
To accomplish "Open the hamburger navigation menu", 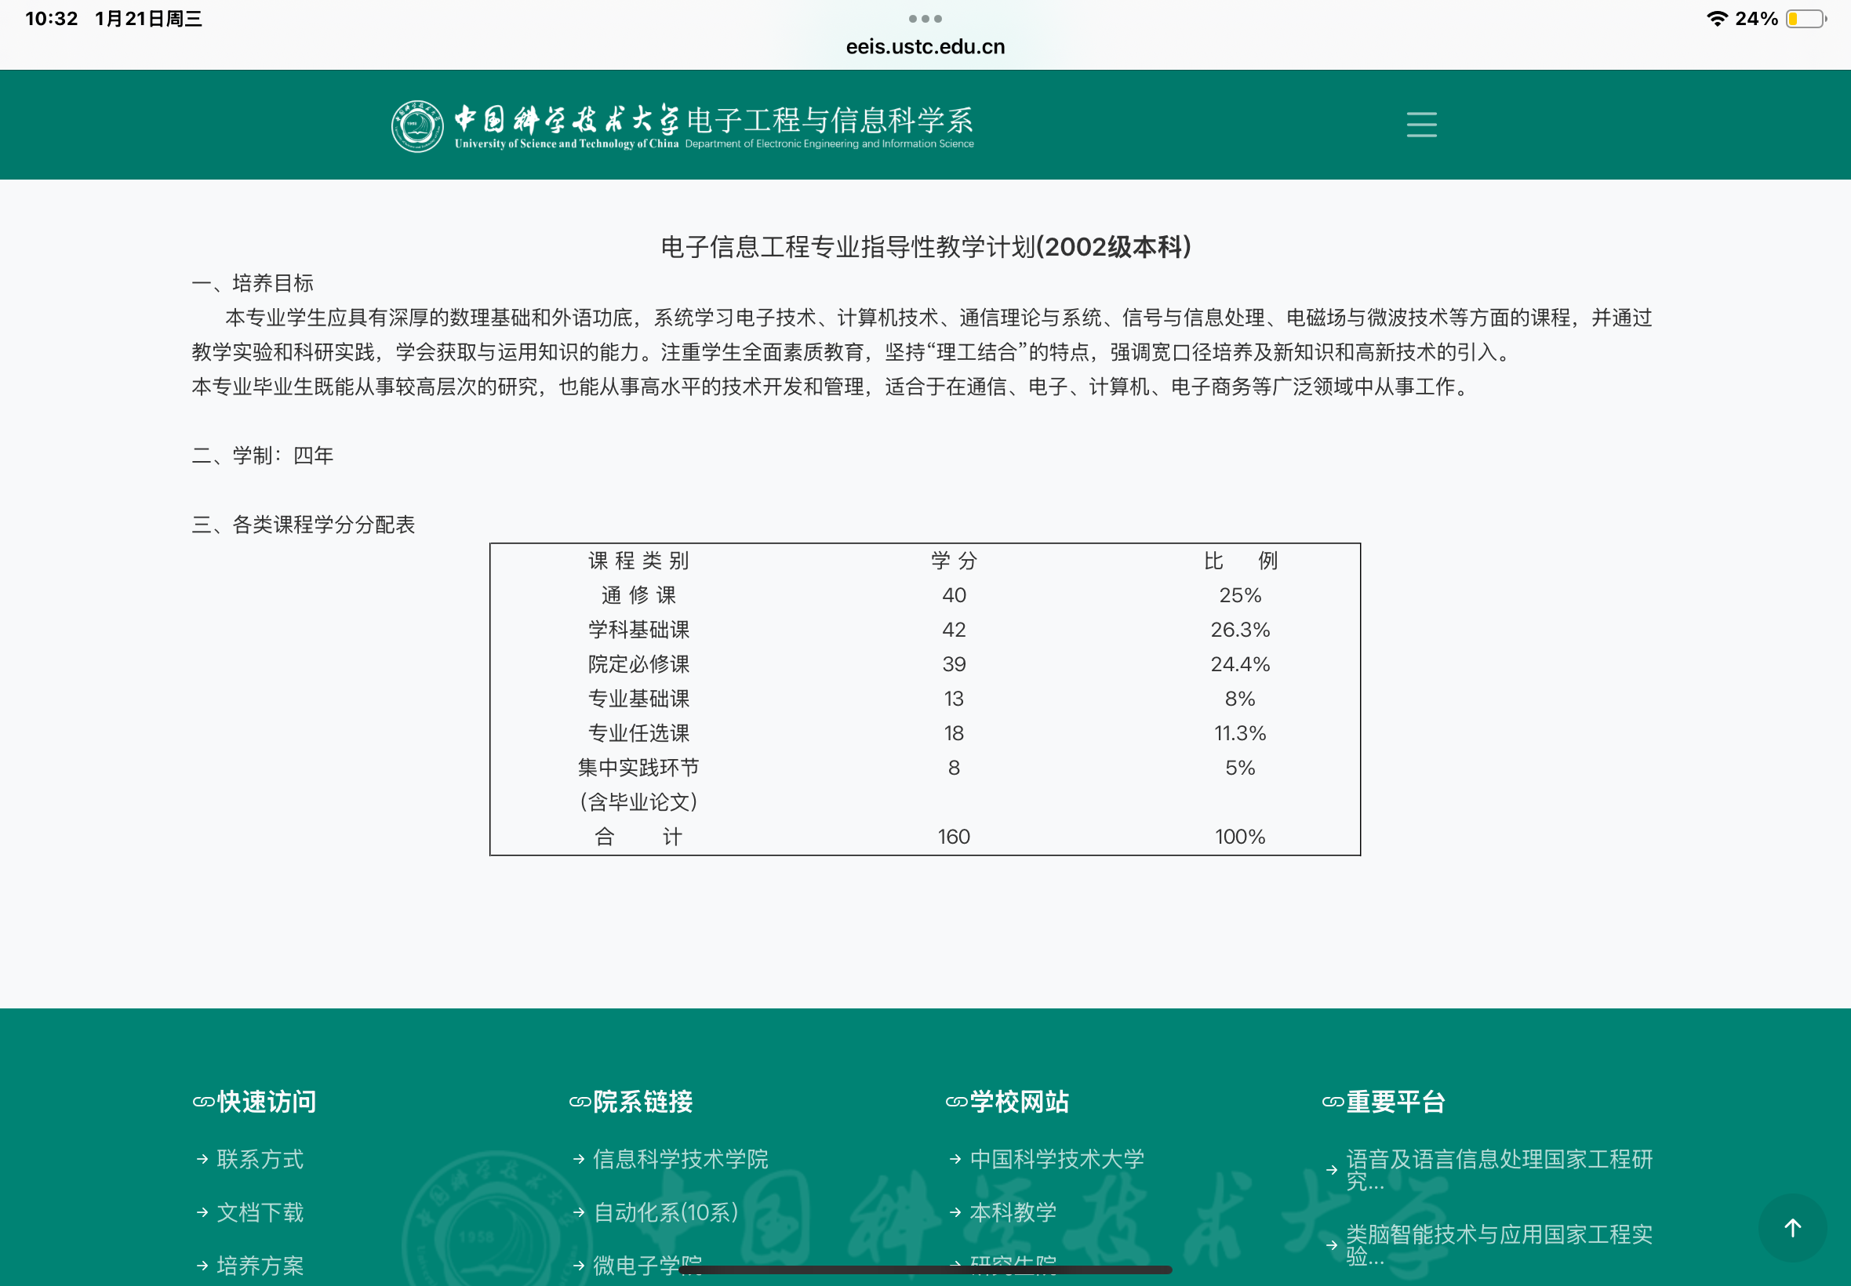I will click(1420, 125).
